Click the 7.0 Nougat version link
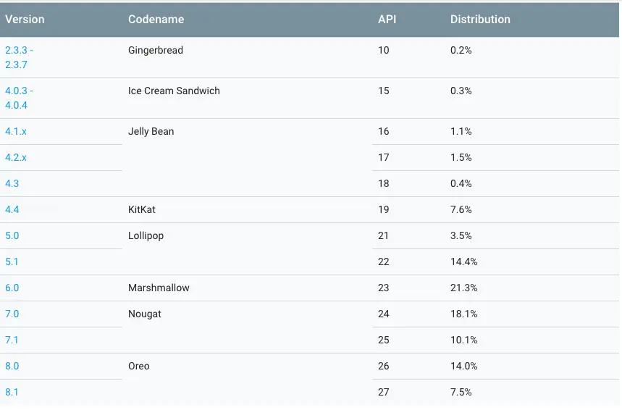 point(12,314)
